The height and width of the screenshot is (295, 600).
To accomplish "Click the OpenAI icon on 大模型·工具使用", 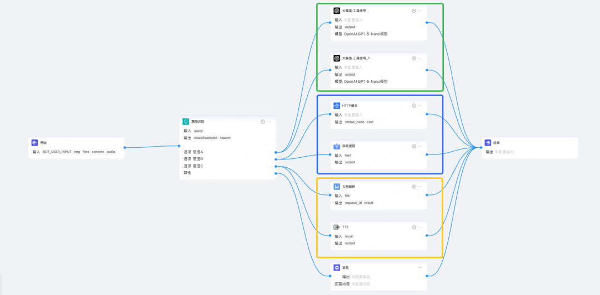I will click(337, 11).
